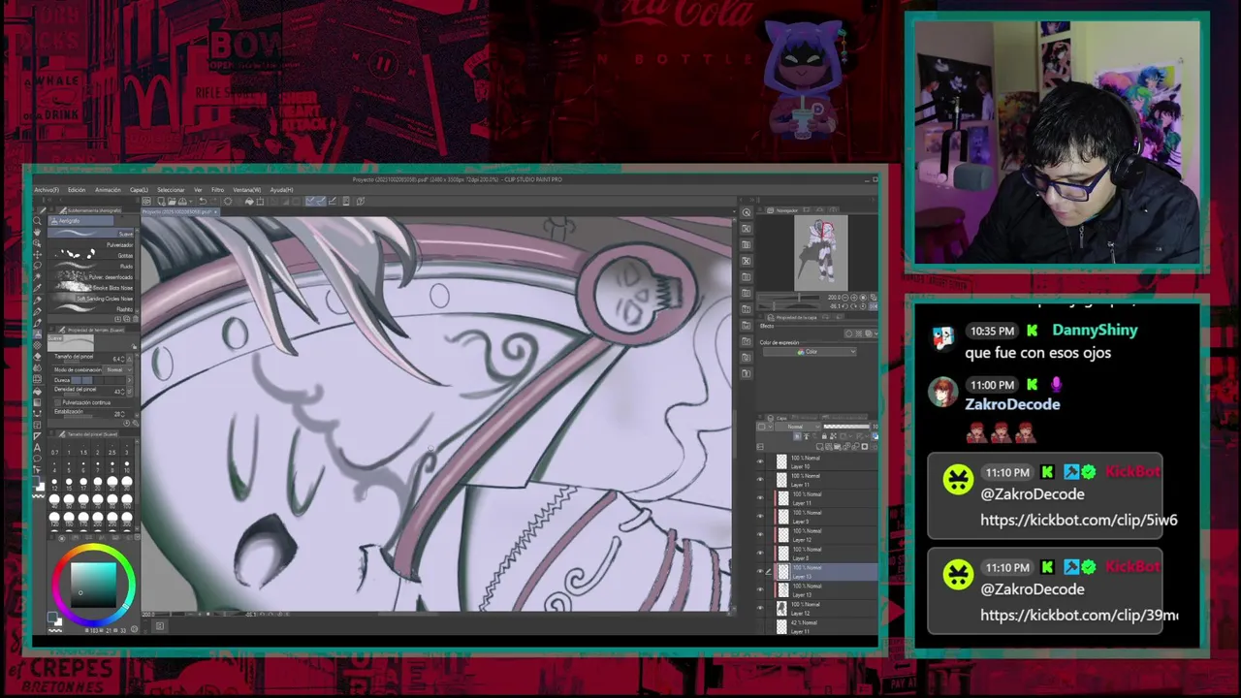Image resolution: width=1241 pixels, height=698 pixels.
Task: Click the Redo arrow in command bar
Action: [214, 201]
